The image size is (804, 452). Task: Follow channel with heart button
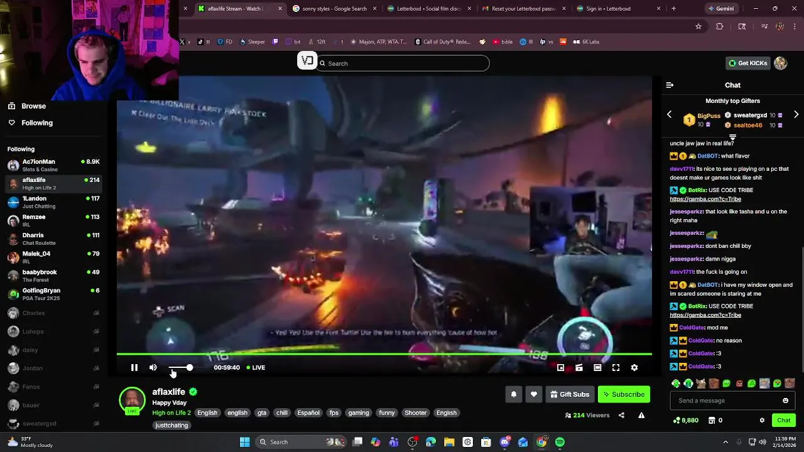pos(534,394)
